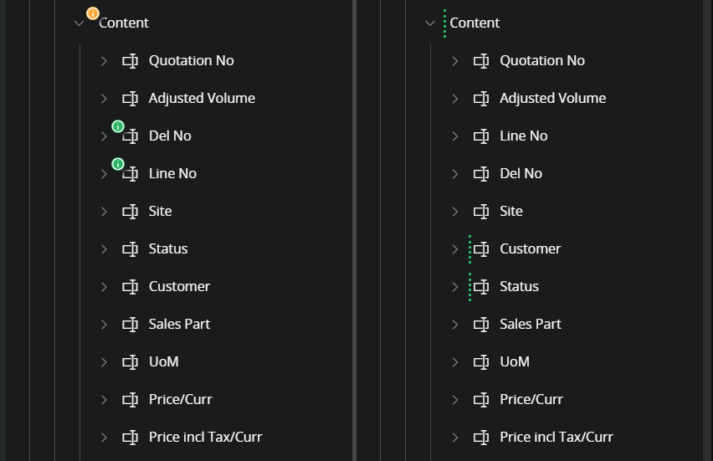
Task: Click field icon beside right Status
Action: pos(481,287)
